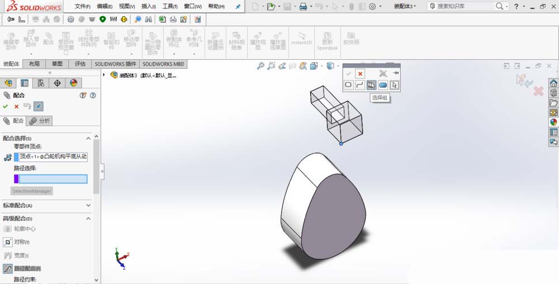Image resolution: width=559 pixels, height=284 pixels.
Task: Choose 选择组 group selection in popup
Action: [x=371, y=85]
